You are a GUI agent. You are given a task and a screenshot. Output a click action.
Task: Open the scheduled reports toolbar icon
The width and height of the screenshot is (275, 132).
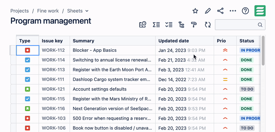[x=143, y=25]
